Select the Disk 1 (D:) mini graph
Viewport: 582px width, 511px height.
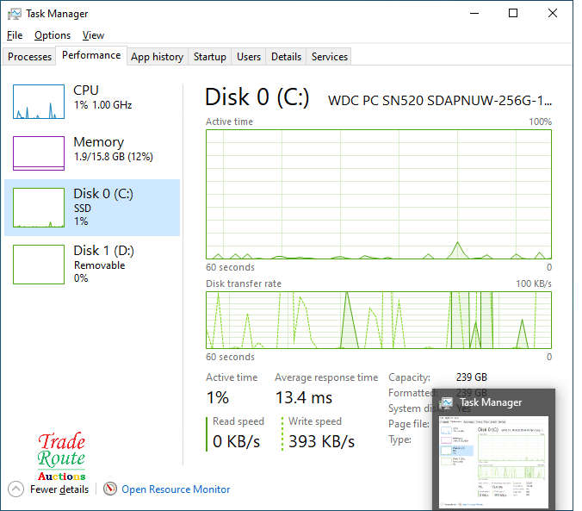(x=39, y=264)
